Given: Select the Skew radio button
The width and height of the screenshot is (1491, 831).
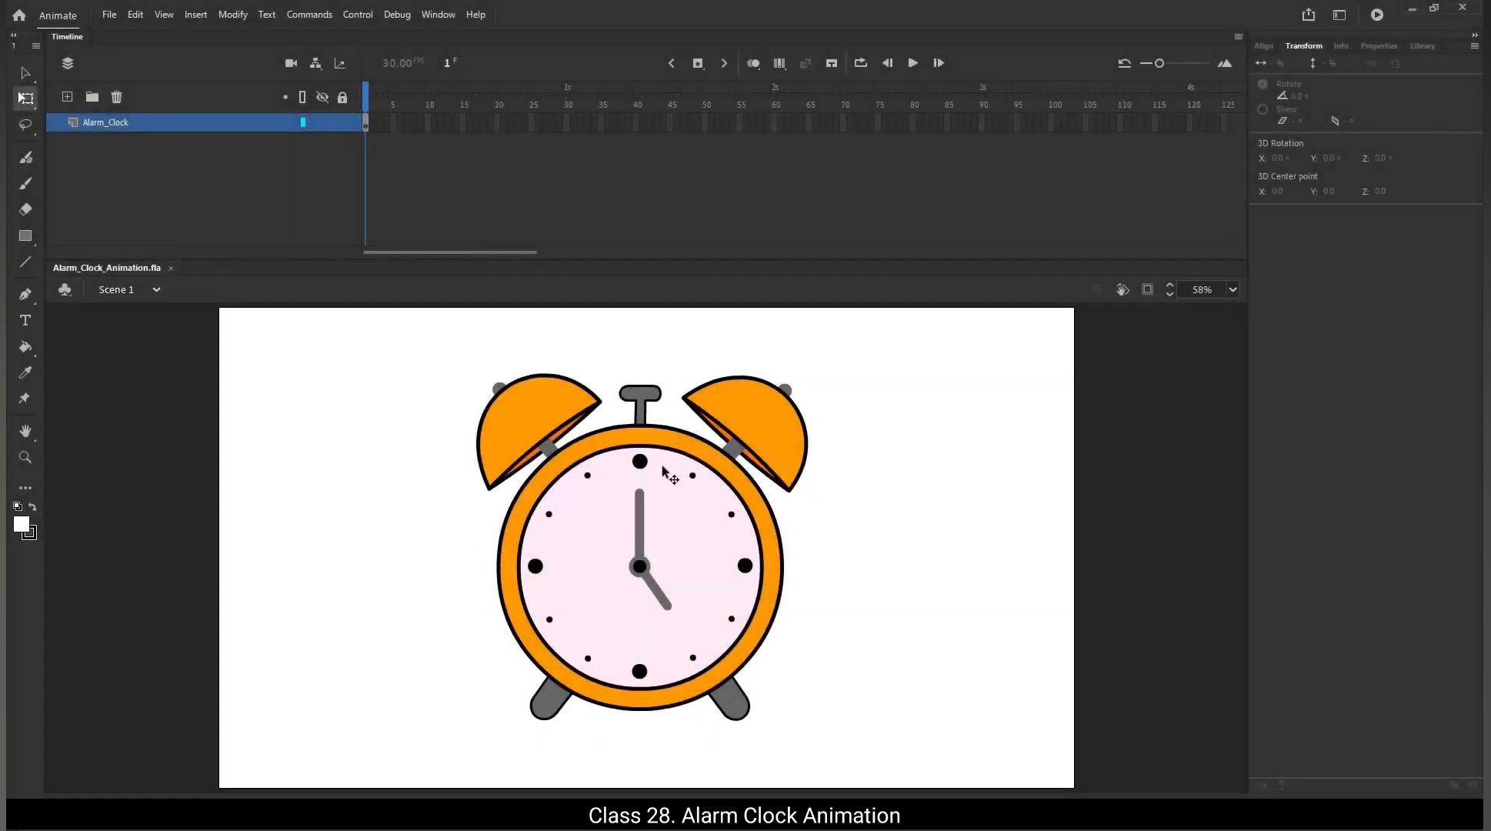Looking at the screenshot, I should (x=1263, y=109).
